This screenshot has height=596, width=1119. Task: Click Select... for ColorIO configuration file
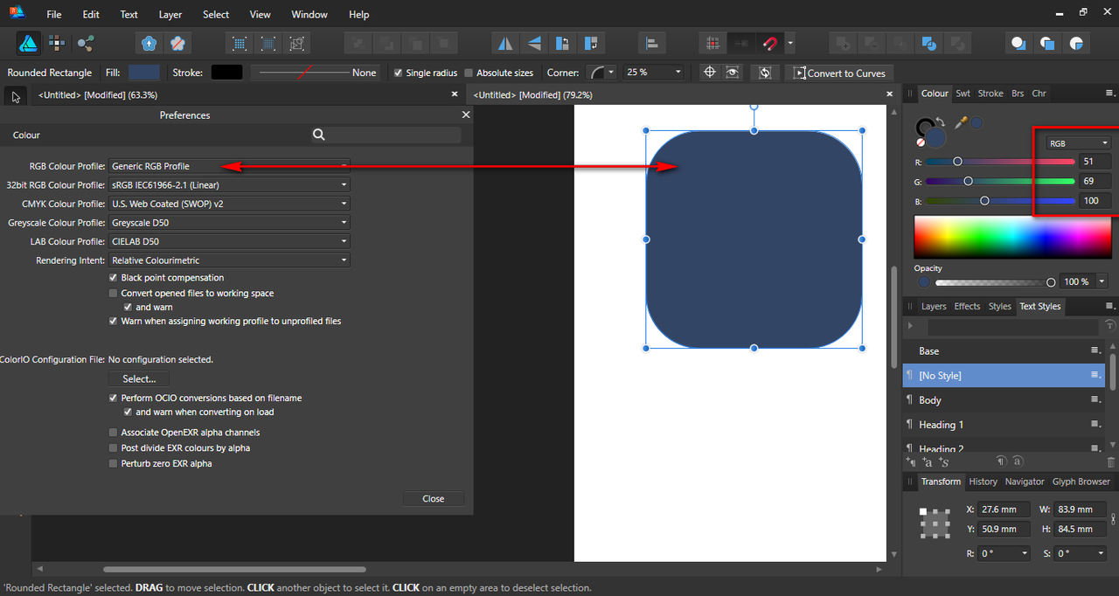(139, 378)
